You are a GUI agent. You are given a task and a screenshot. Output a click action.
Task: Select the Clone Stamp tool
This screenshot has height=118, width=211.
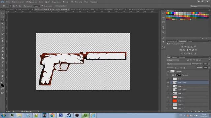click(x=3, y=41)
